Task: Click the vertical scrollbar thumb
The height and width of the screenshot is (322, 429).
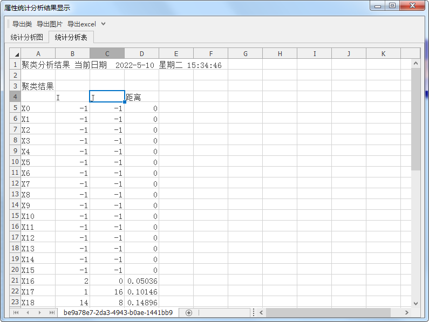Action: pos(416,119)
